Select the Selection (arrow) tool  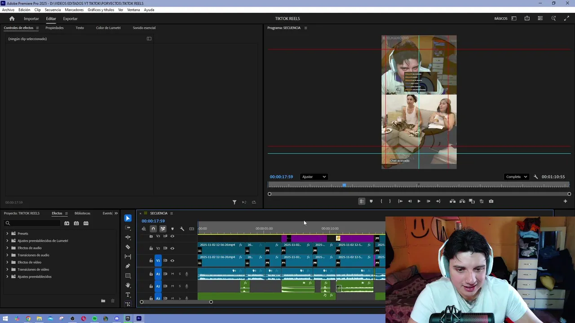click(x=128, y=218)
